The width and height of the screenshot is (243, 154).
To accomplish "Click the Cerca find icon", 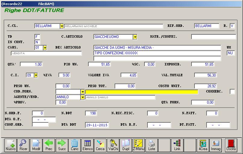I will (x=100, y=145).
